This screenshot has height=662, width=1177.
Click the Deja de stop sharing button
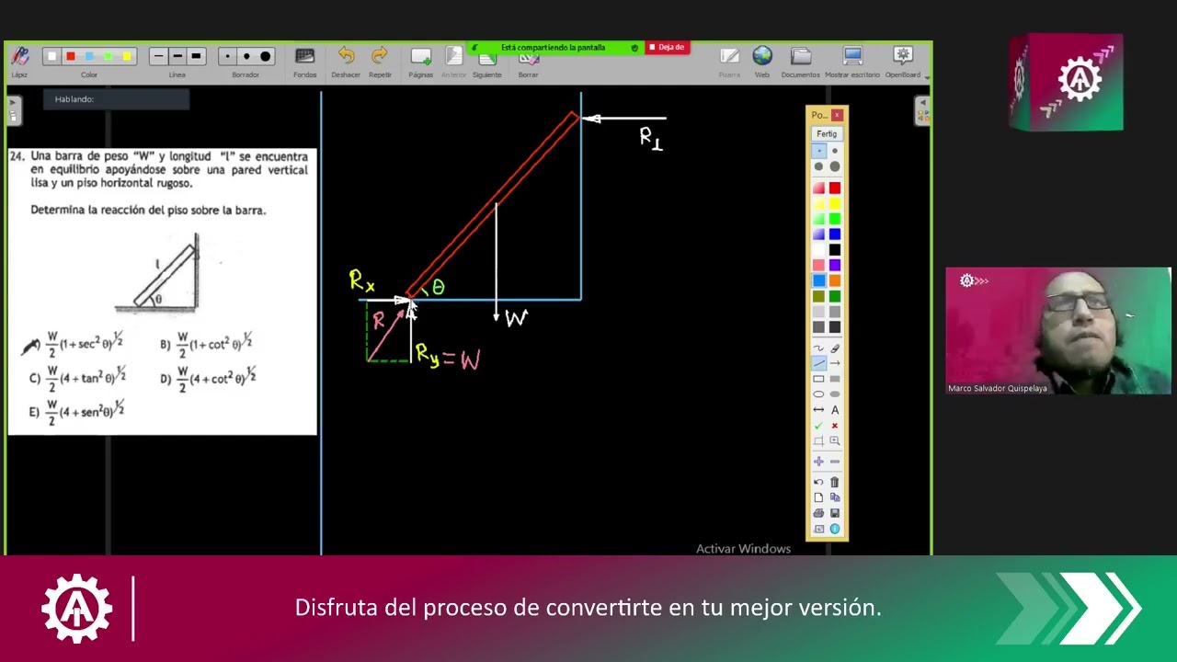668,47
